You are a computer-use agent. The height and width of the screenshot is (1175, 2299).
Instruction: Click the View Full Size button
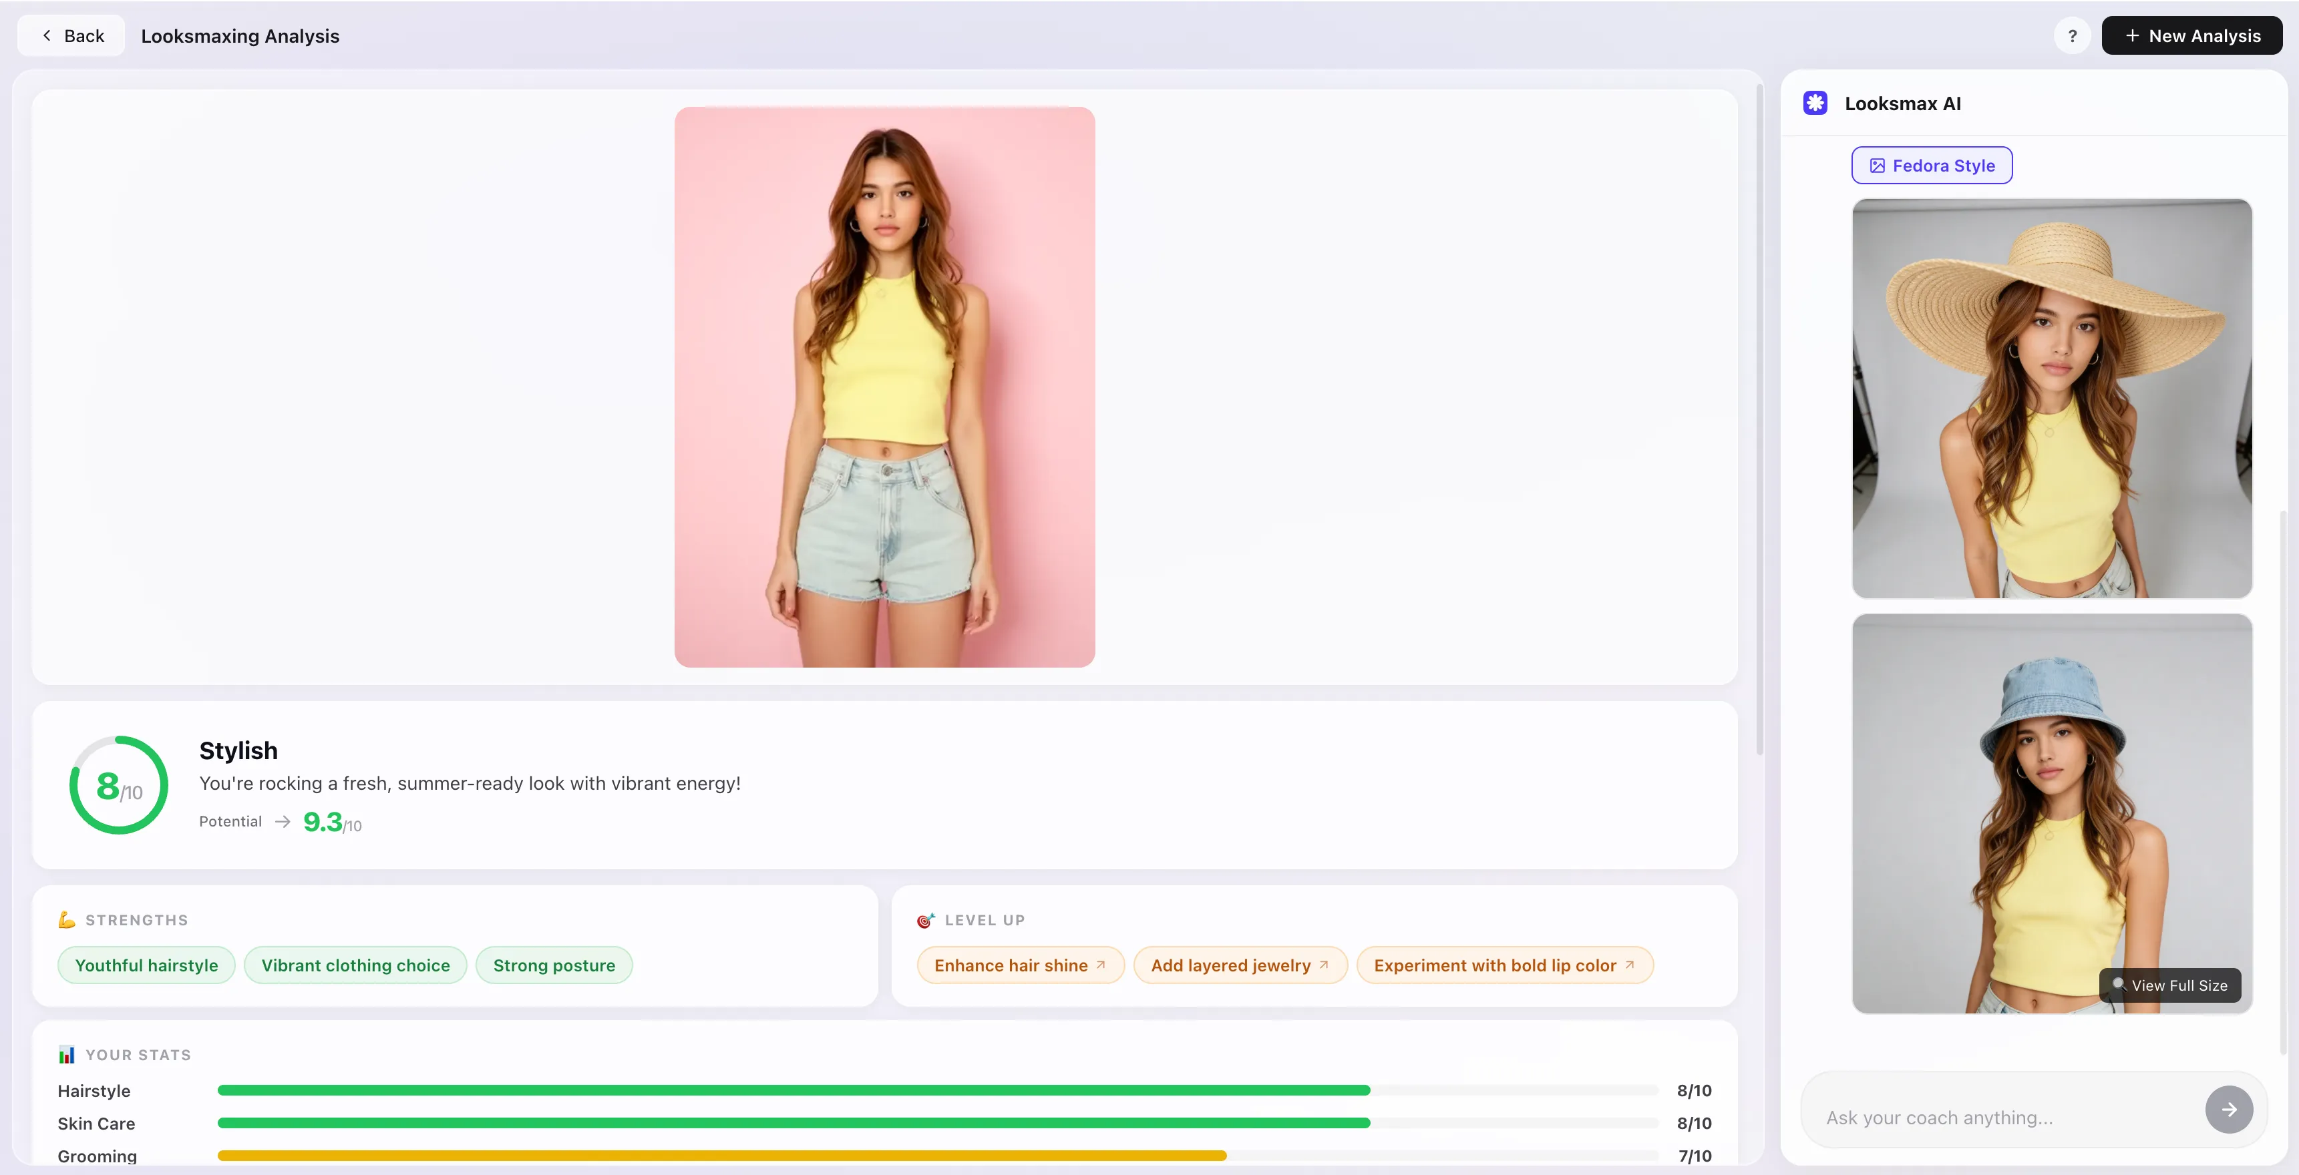(2169, 986)
